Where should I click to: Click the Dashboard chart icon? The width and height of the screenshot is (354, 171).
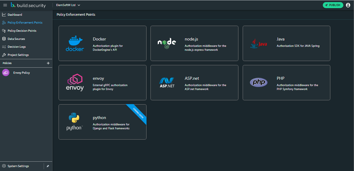(x=4, y=15)
